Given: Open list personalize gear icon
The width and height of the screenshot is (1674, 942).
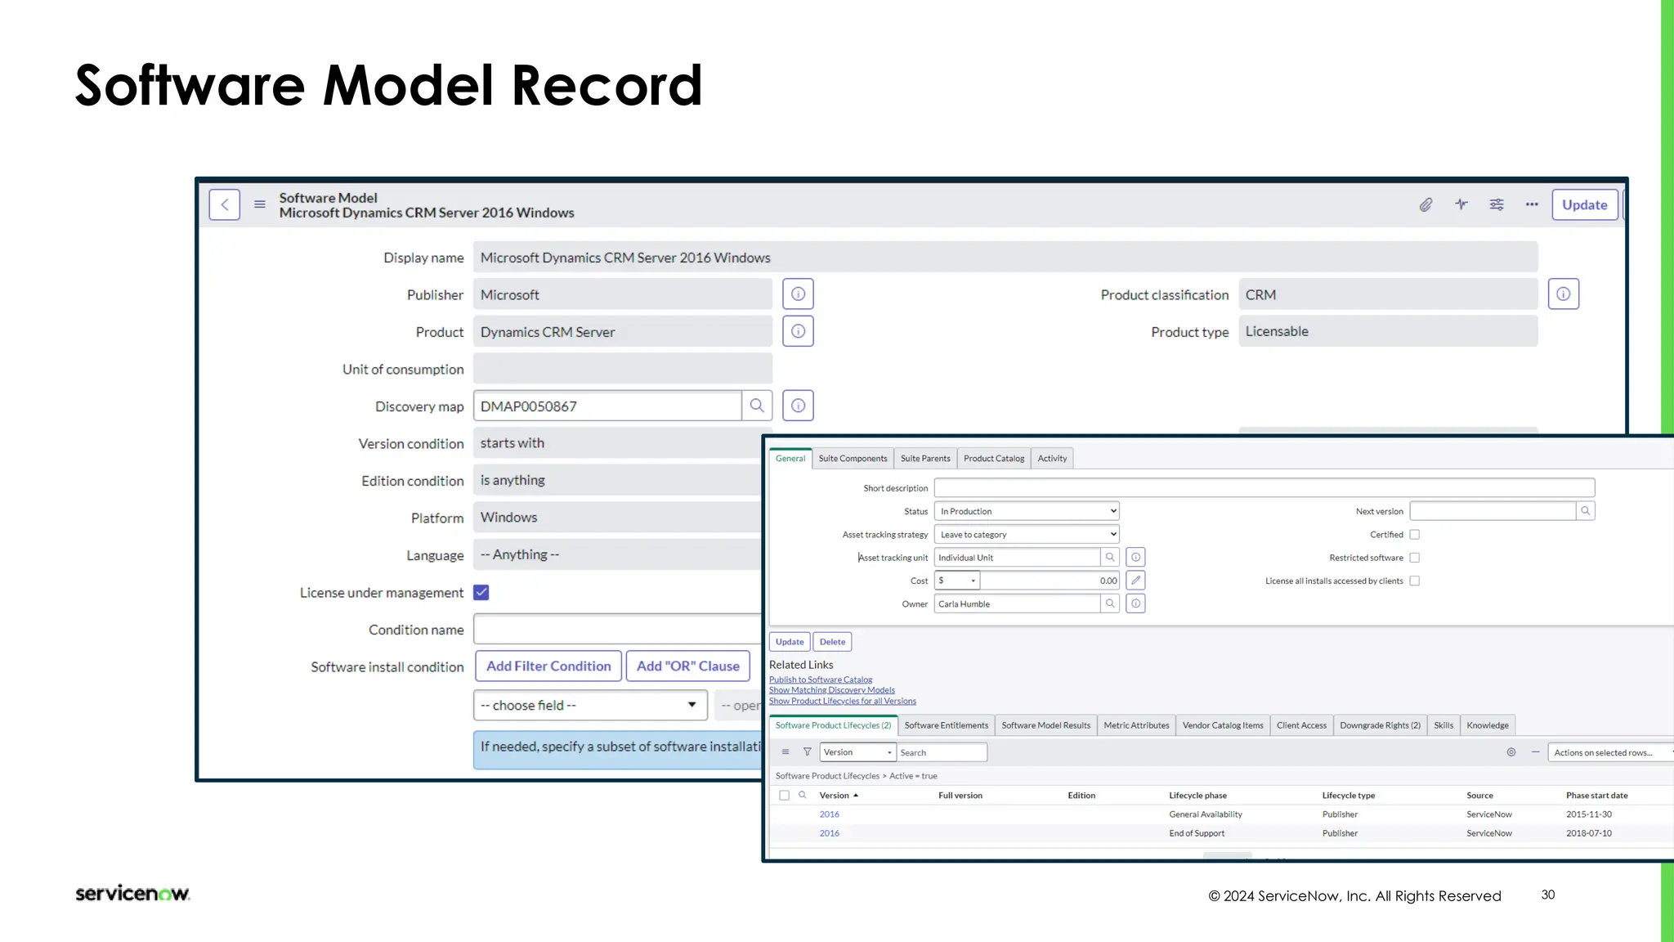Looking at the screenshot, I should [1511, 752].
